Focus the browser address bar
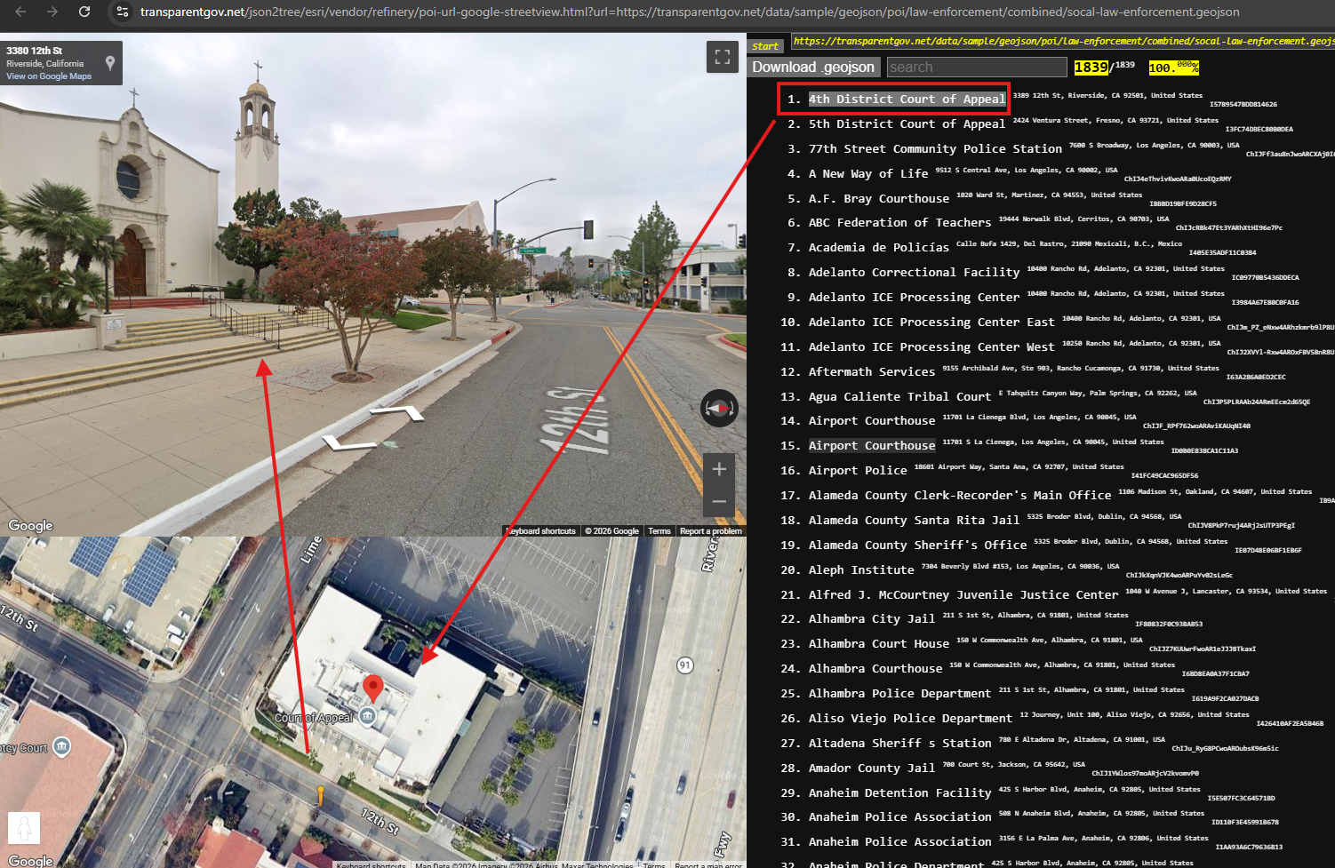Screen dimensions: 1335x868 (x=690, y=12)
